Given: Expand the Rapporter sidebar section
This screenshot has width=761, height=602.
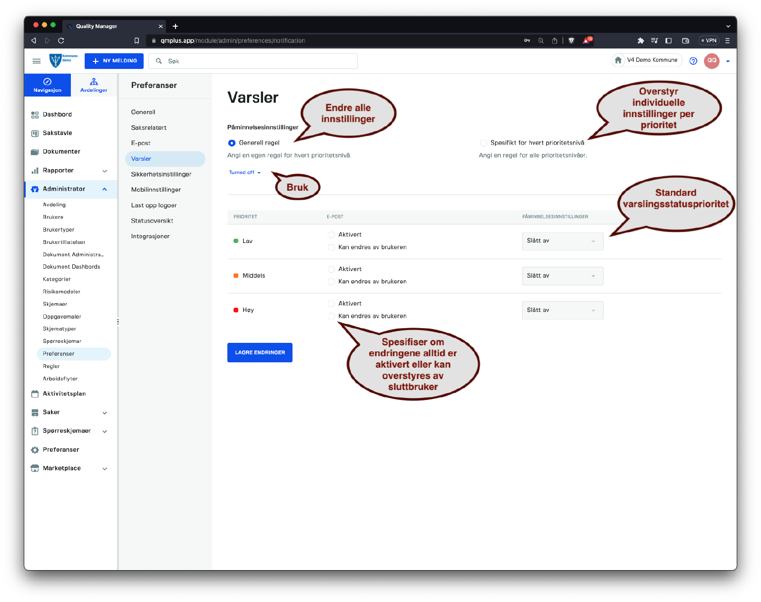Looking at the screenshot, I should [105, 171].
